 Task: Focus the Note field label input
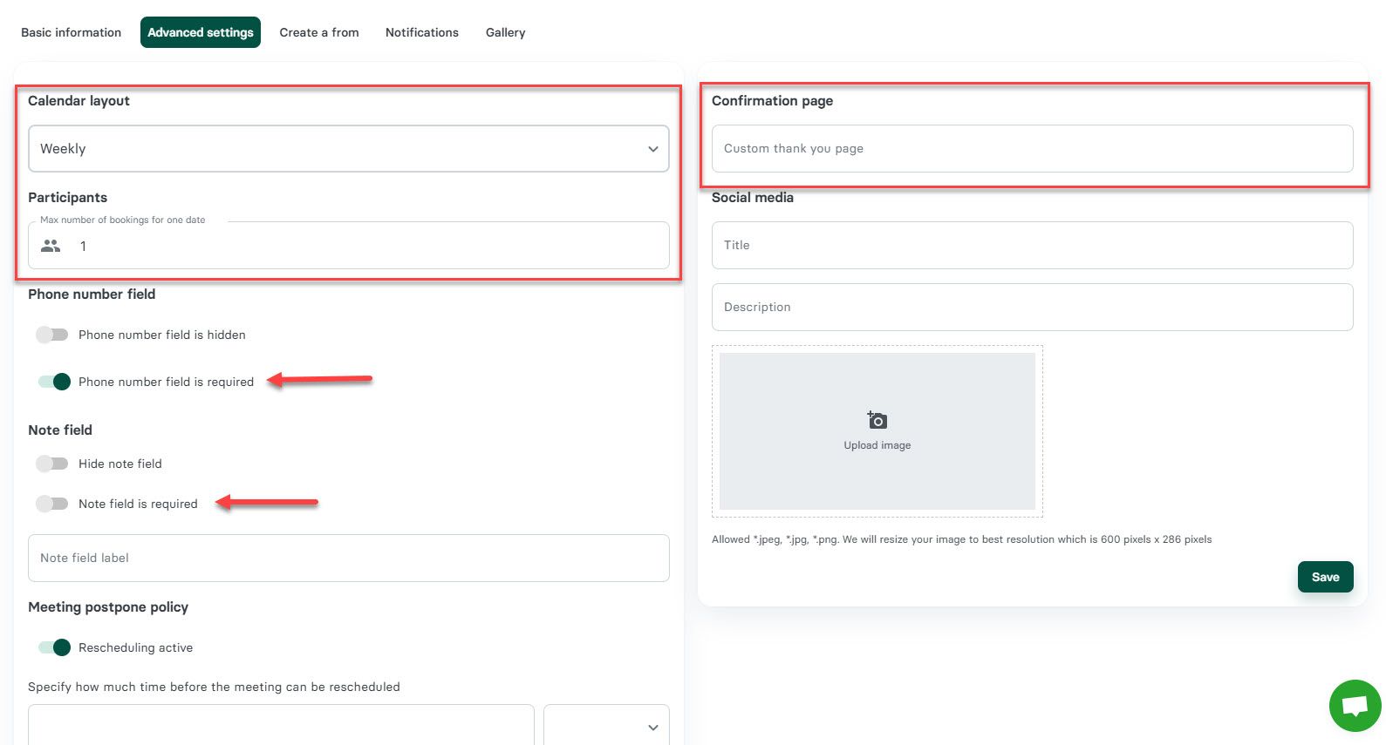[349, 559]
